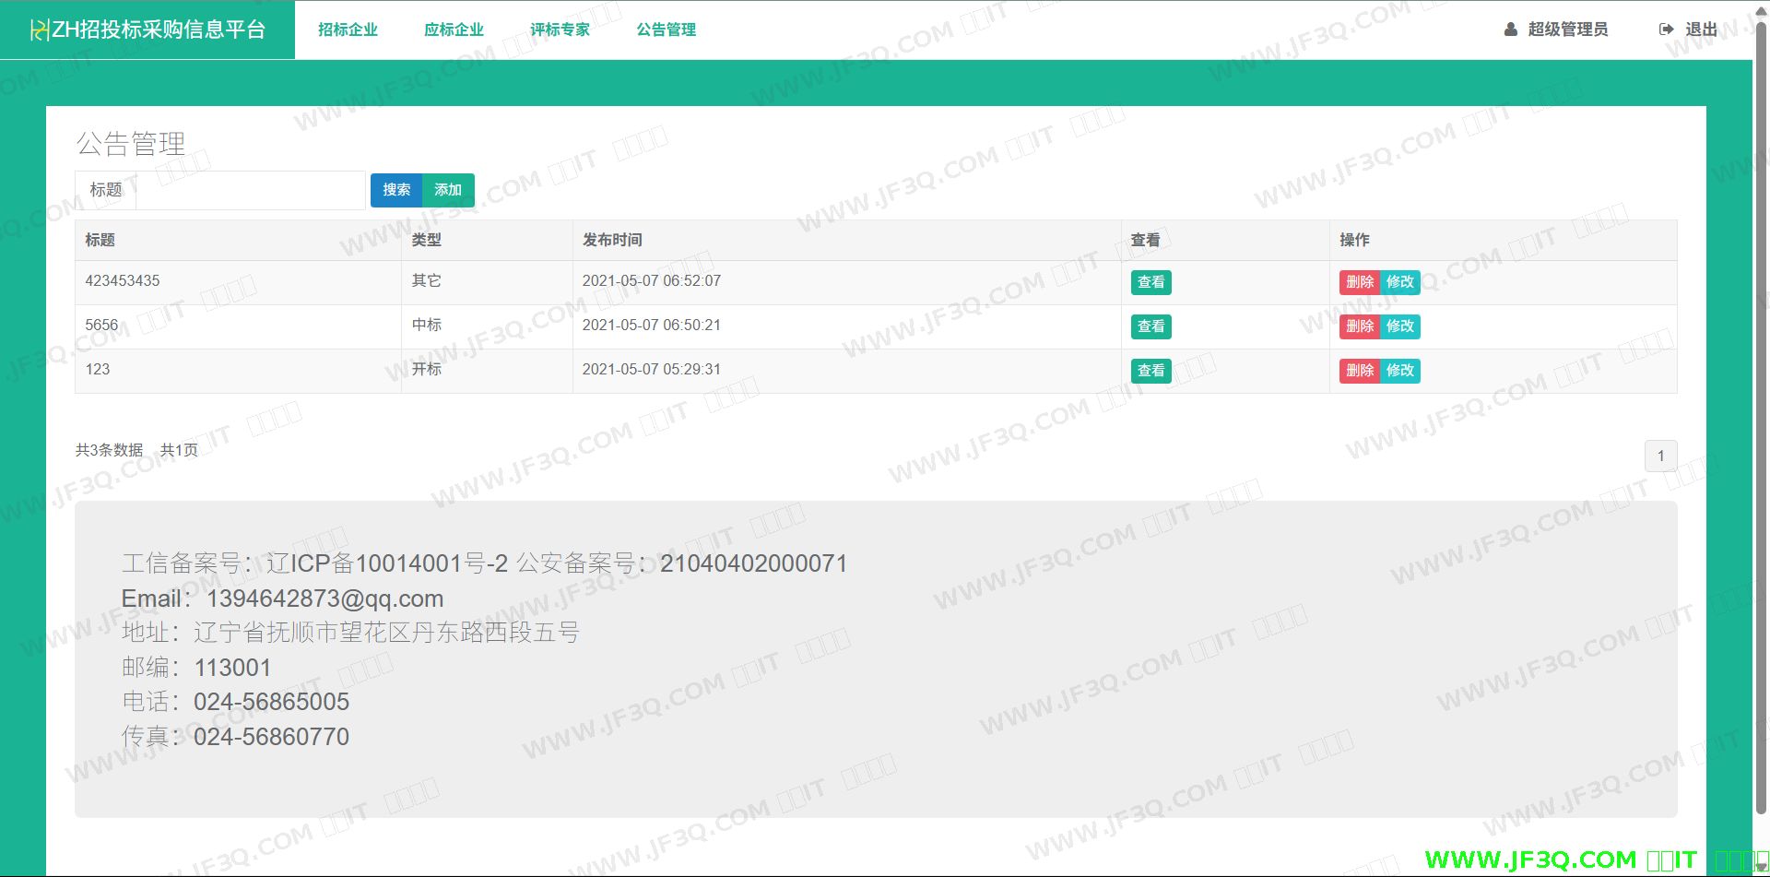Delete the 123 开标 announcement
Image resolution: width=1770 pixels, height=877 pixels.
pos(1359,371)
